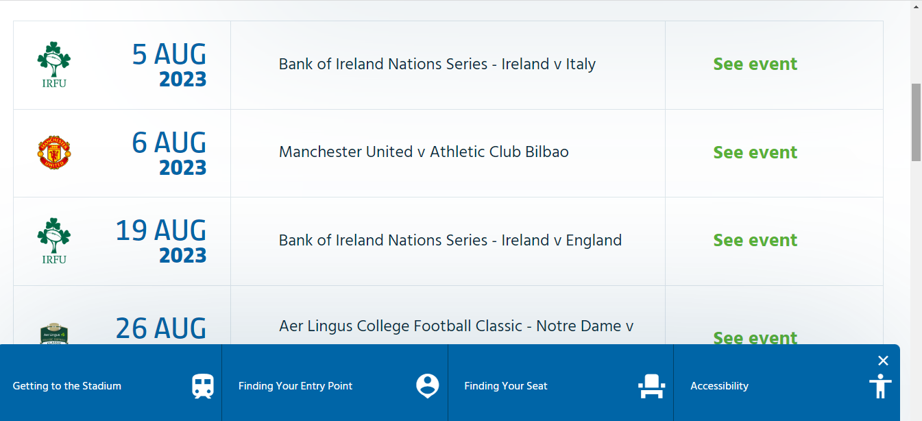See event for Ireland v England
Screen dimensions: 922x421
tap(755, 240)
